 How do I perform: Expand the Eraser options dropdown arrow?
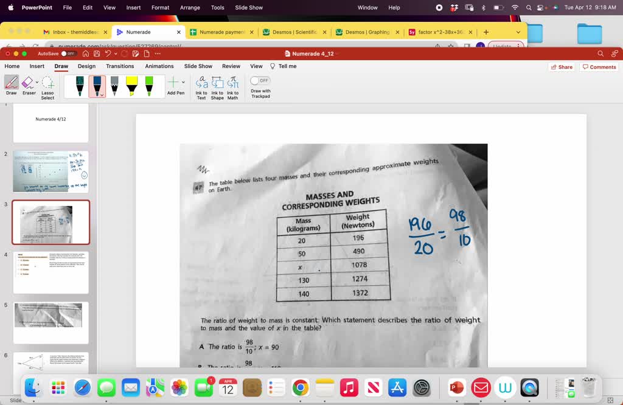click(37, 82)
